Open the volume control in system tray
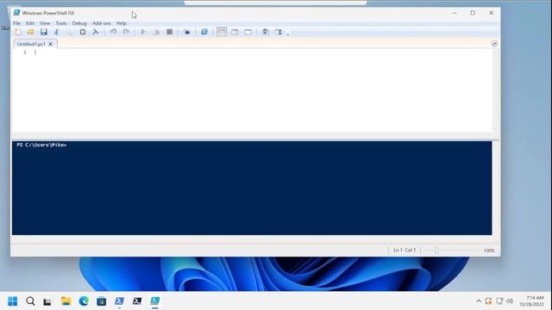The image size is (552, 310). [510, 301]
